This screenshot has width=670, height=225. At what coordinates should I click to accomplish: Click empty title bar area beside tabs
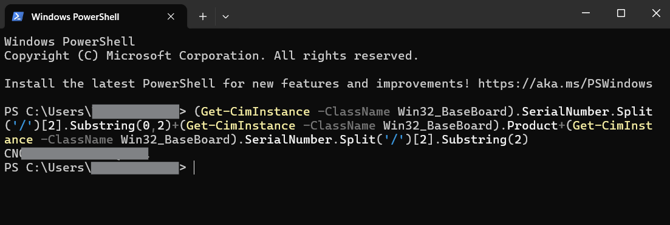(402, 14)
